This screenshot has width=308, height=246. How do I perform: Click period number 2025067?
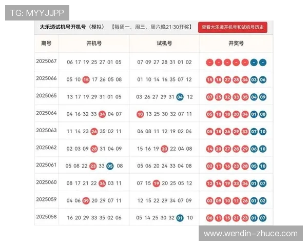(x=46, y=61)
